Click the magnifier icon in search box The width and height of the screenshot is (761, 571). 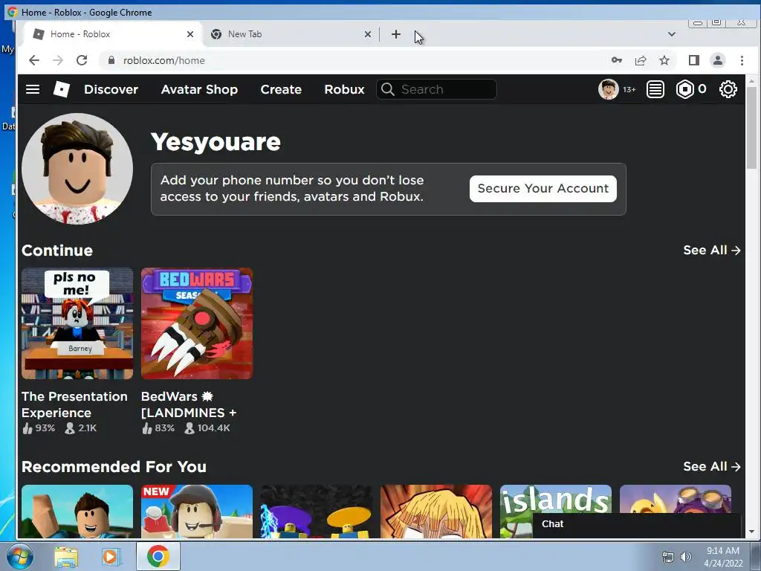tap(387, 89)
